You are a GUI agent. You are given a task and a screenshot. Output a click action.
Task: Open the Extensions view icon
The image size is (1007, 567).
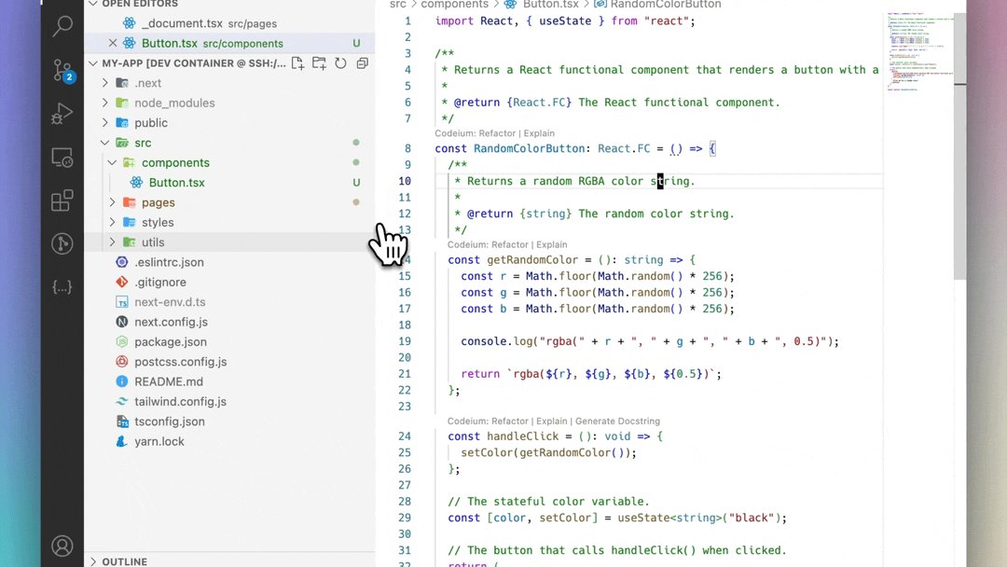(62, 201)
